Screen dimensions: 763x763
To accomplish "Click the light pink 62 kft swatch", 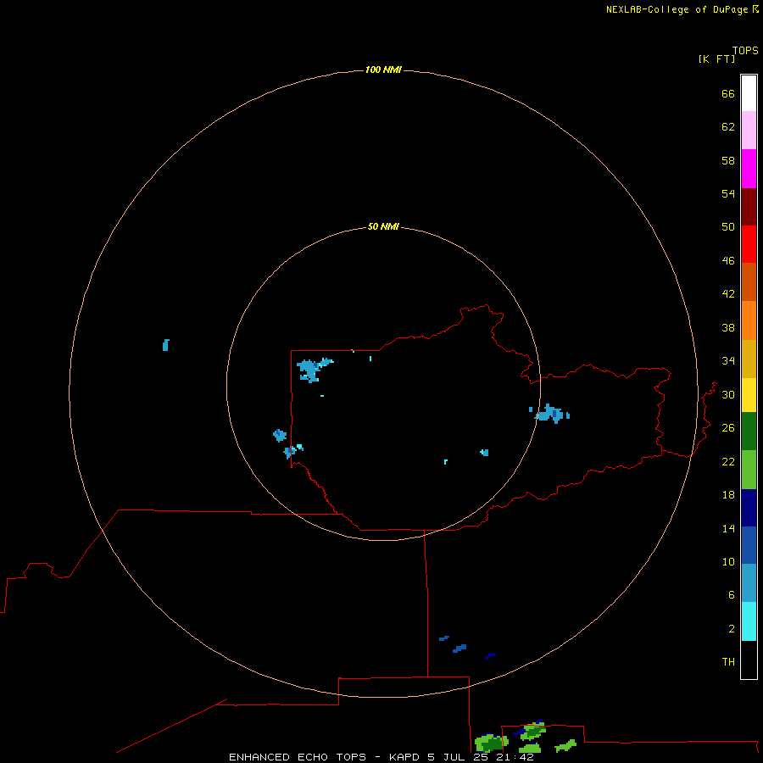I will pyautogui.click(x=749, y=131).
